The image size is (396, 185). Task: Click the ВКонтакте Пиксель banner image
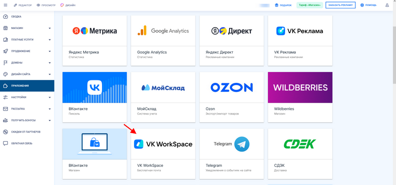pos(95,87)
